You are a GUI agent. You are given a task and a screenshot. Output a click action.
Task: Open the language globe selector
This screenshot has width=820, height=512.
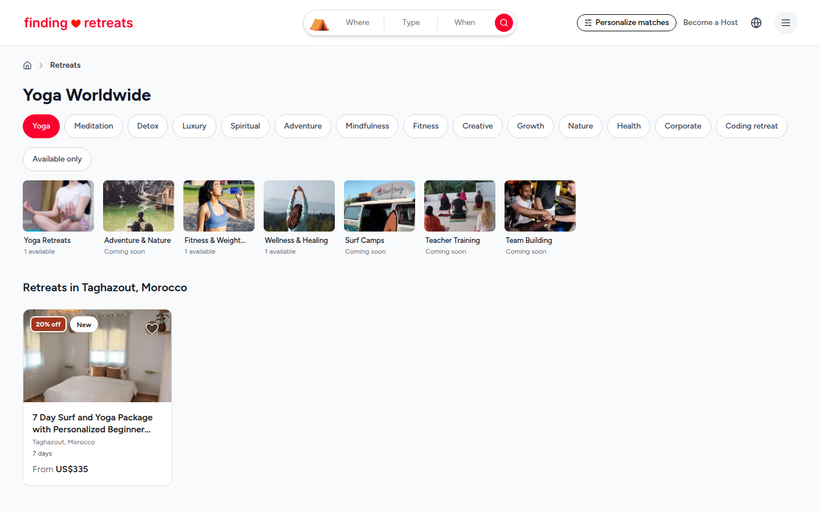(756, 23)
